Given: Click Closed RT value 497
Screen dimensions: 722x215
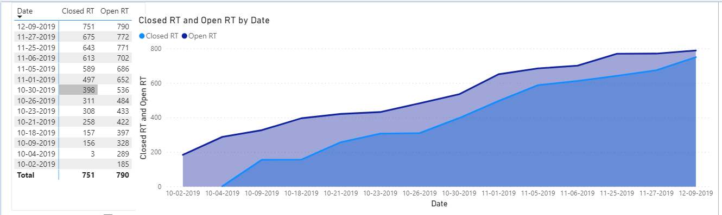Looking at the screenshot, I should [88, 79].
